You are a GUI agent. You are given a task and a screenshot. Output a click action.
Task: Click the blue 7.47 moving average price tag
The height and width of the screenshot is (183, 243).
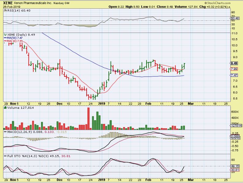234,75
